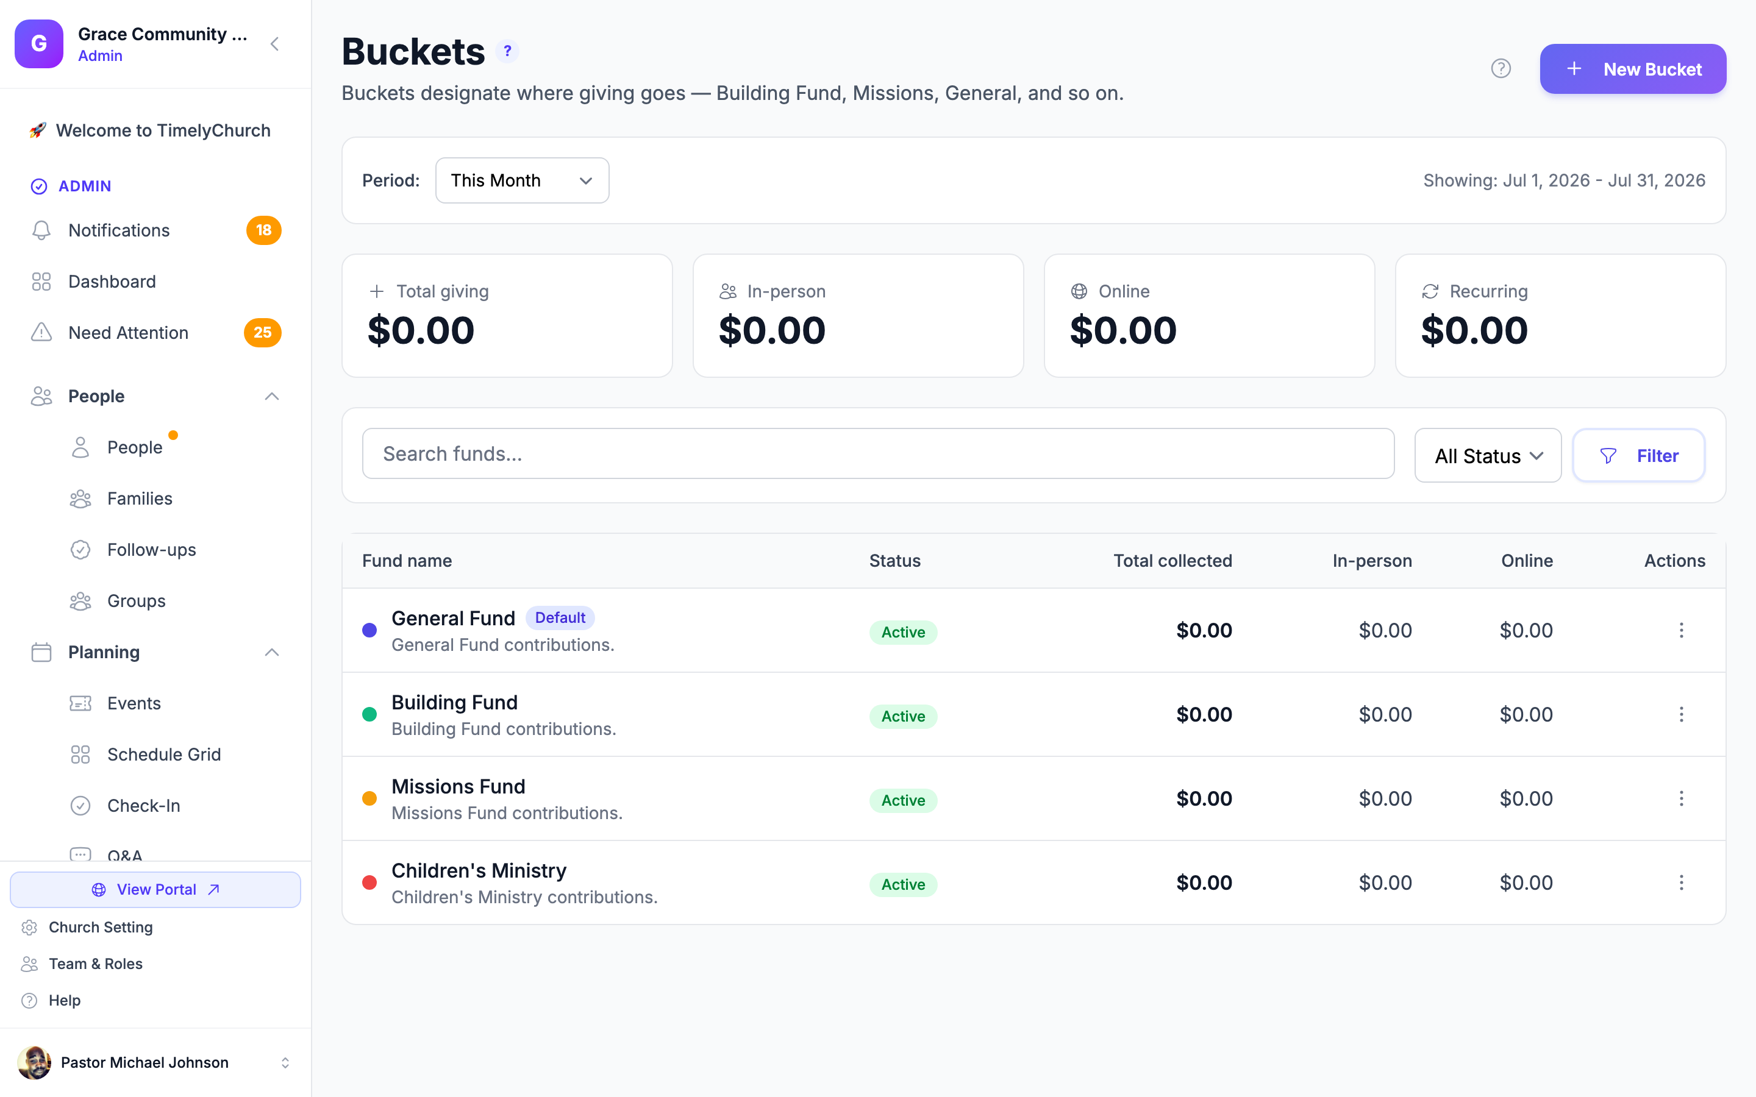Click the In-person summary card

[x=858, y=316]
